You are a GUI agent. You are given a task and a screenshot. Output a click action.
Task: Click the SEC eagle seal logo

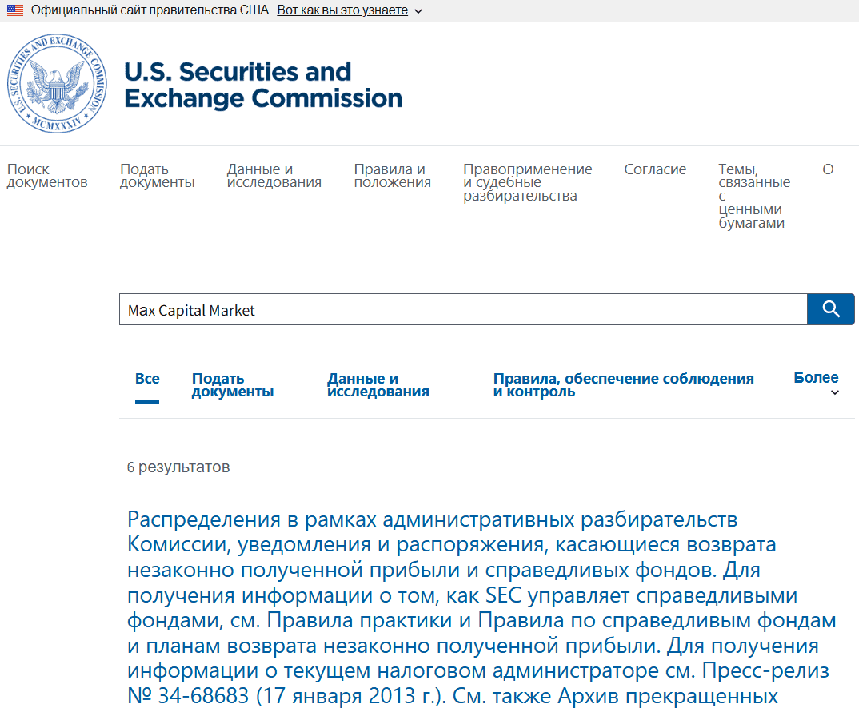coord(57,84)
